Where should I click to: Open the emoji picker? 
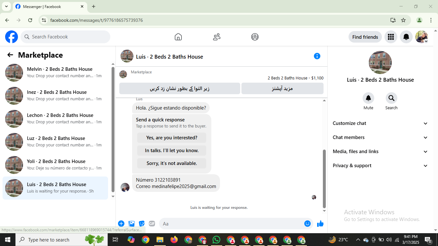coord(307,224)
